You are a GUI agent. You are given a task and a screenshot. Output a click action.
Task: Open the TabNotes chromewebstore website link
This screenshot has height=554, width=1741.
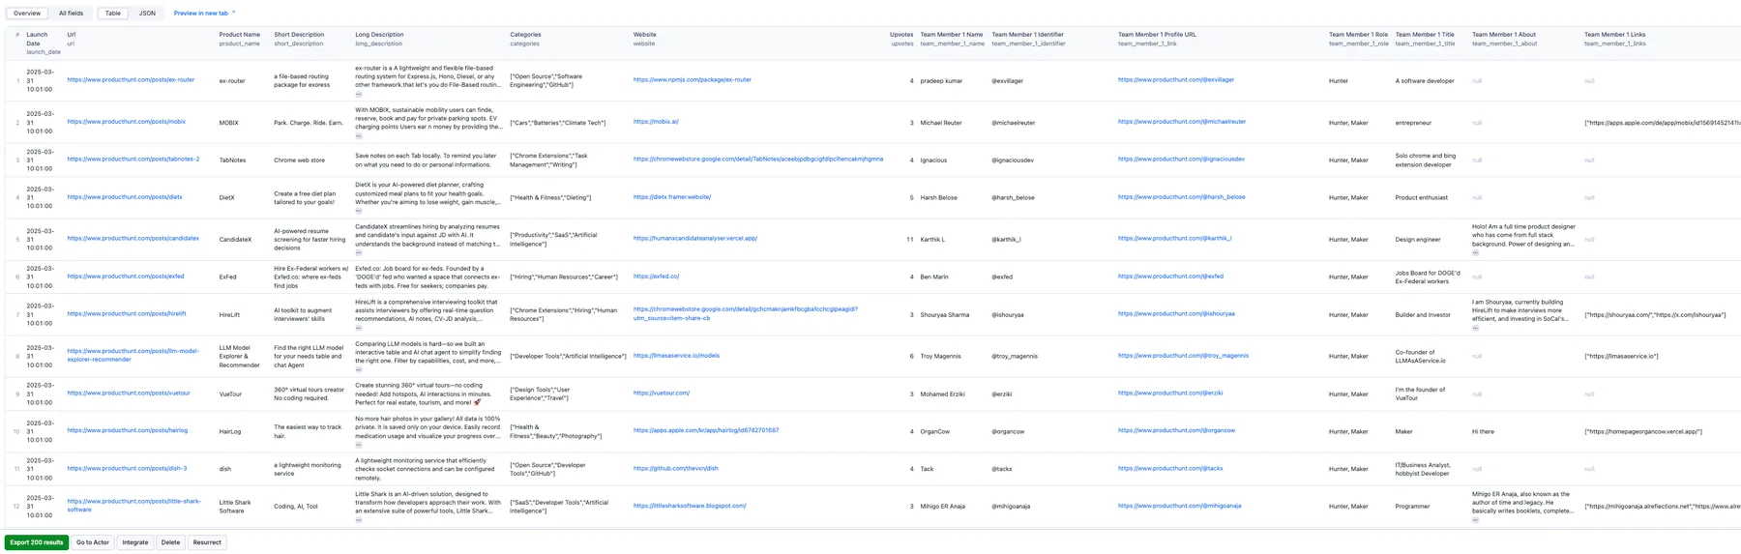click(758, 160)
